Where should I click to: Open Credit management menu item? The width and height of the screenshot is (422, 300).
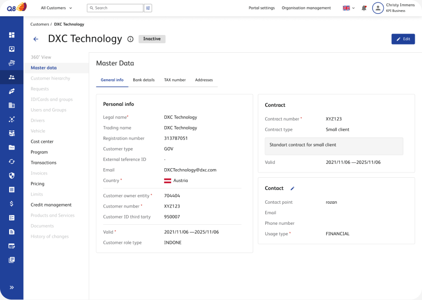point(51,205)
